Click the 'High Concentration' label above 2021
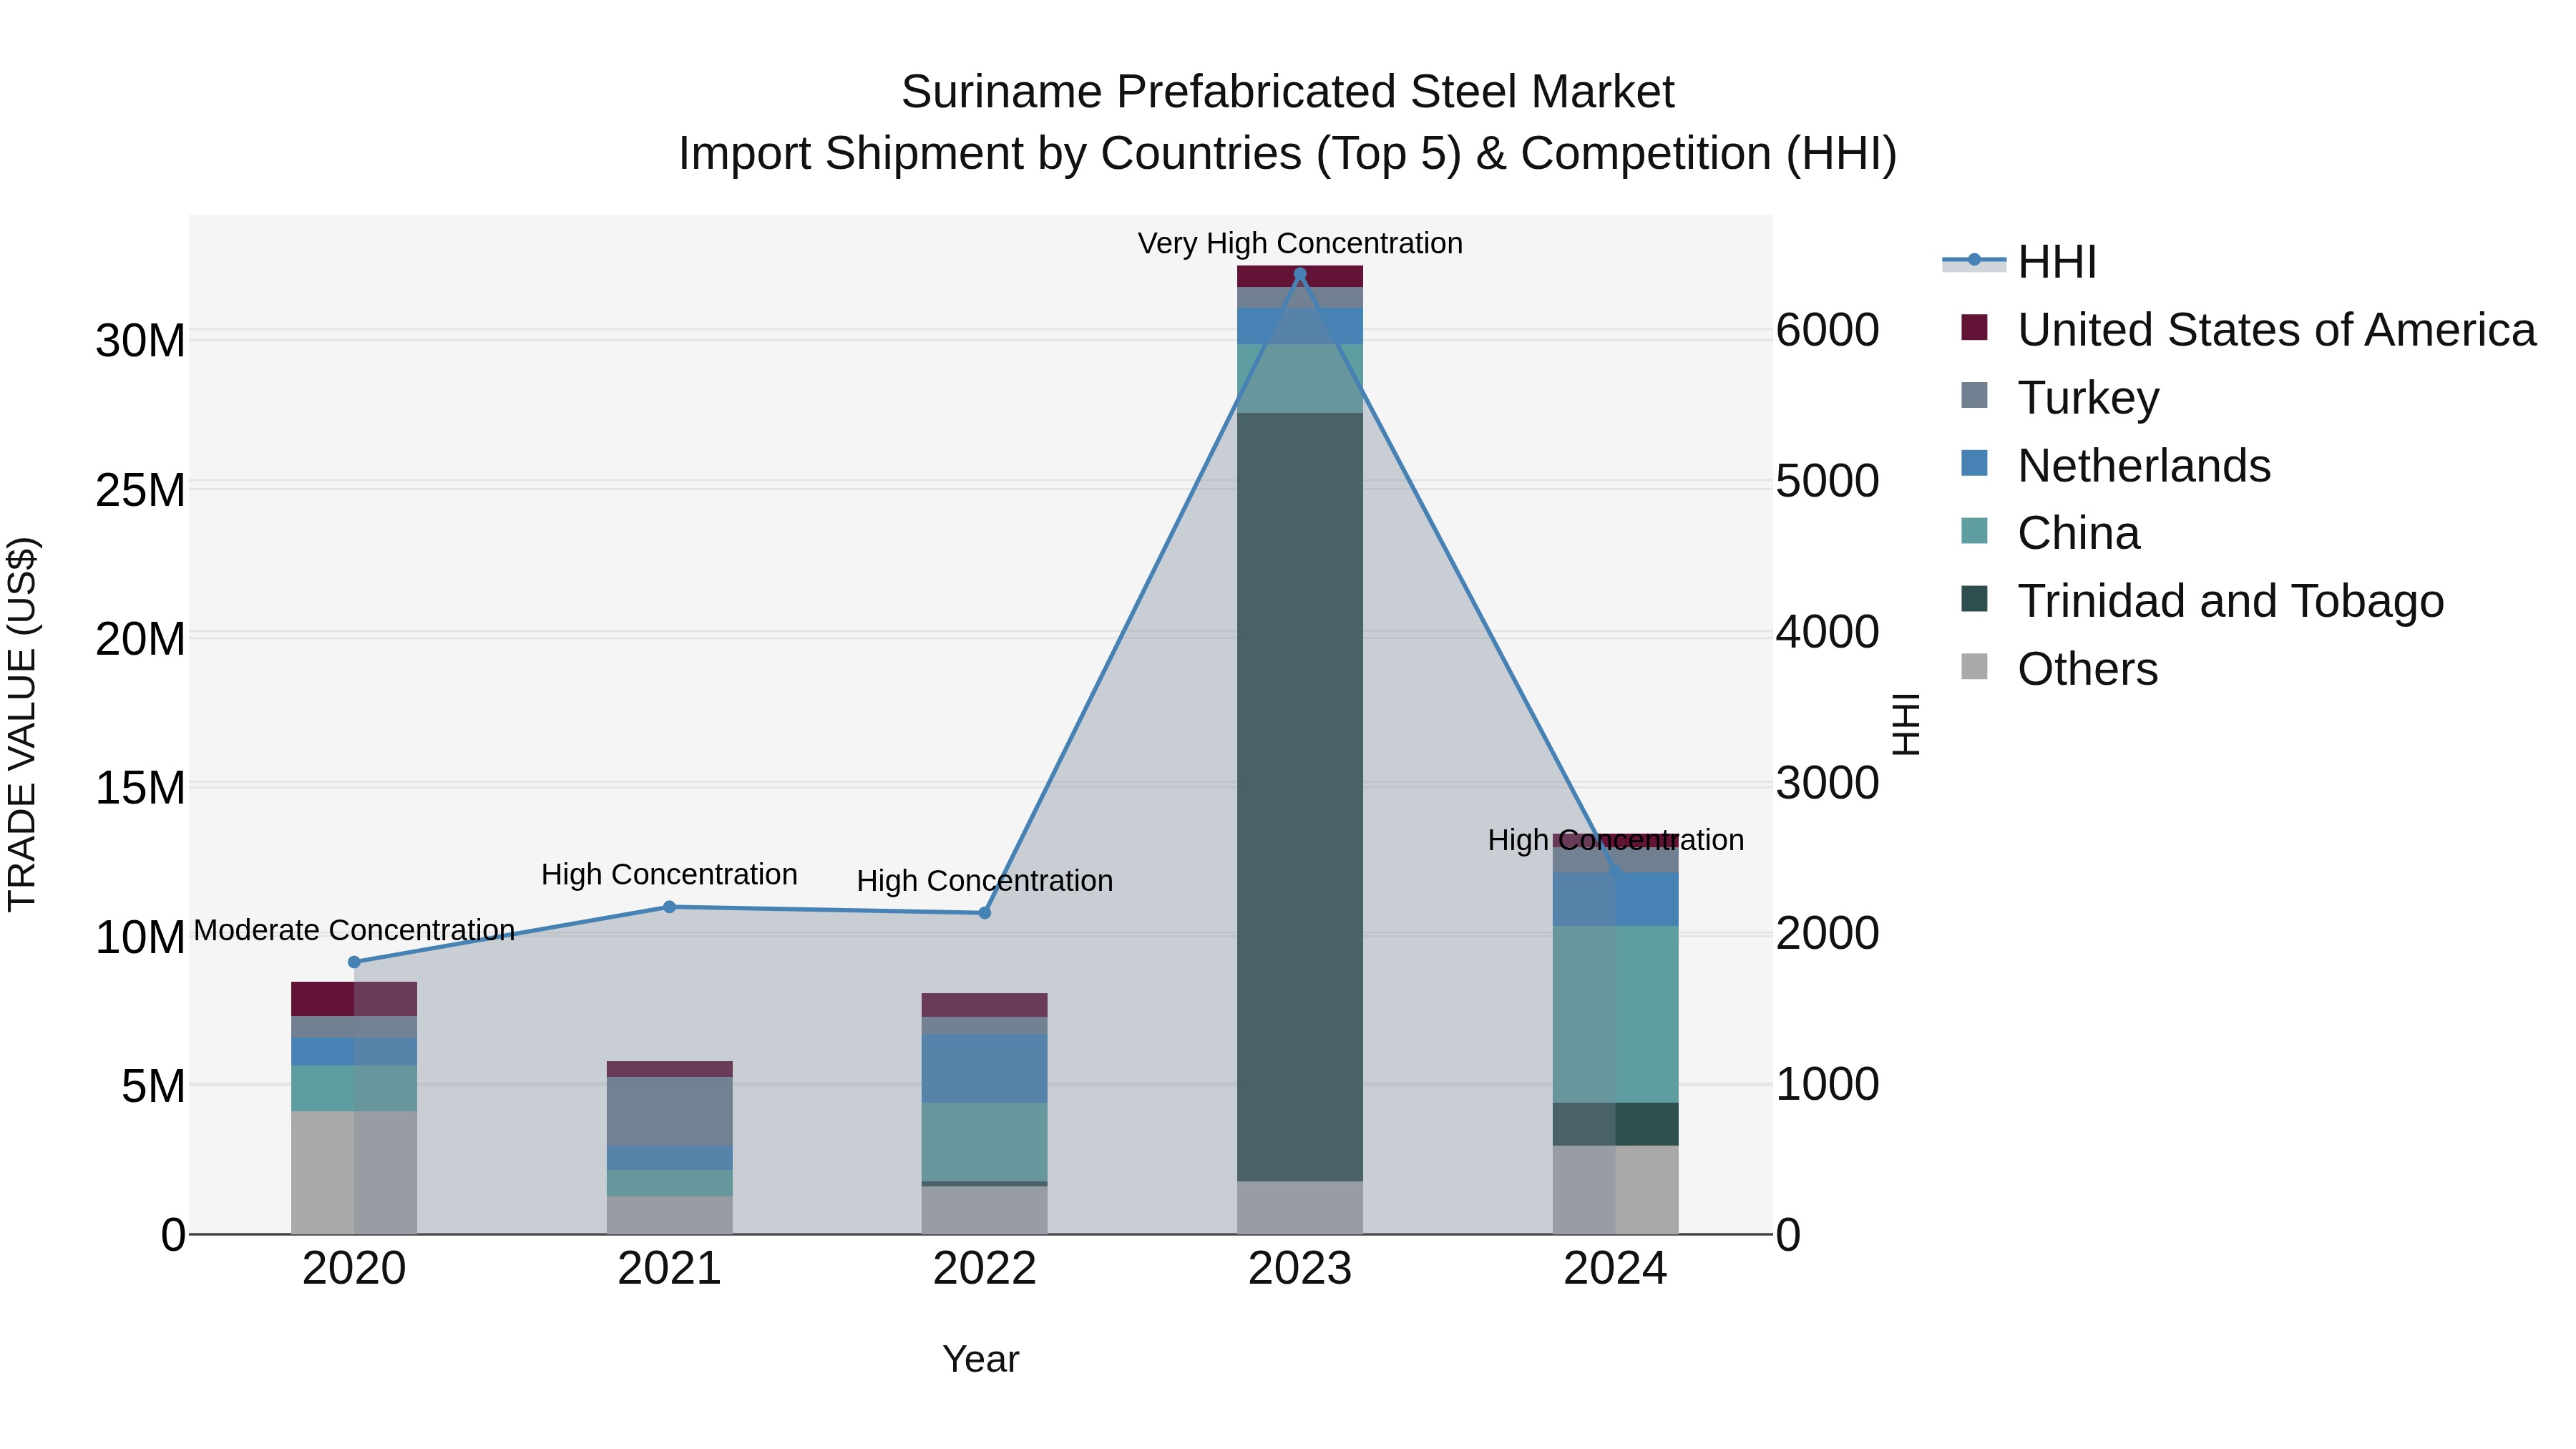The image size is (2576, 1449). point(670,874)
